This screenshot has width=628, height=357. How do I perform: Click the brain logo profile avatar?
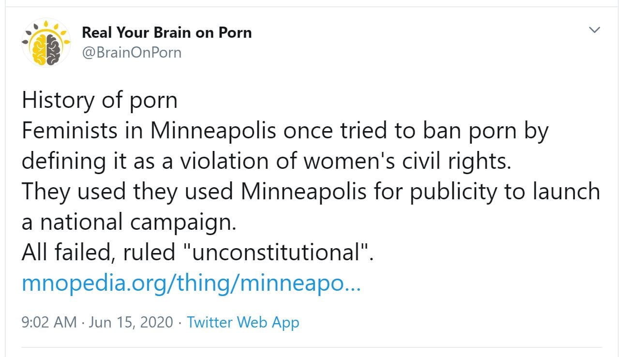point(46,43)
